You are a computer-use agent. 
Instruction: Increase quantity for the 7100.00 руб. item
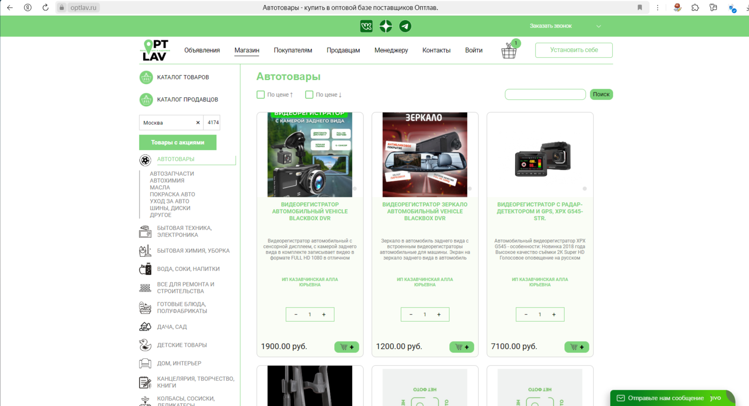coord(554,314)
